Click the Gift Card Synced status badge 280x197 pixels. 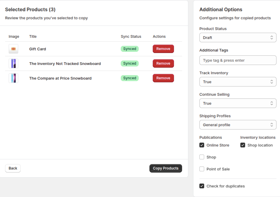click(x=130, y=49)
